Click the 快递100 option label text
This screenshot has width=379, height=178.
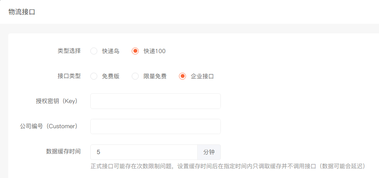tap(155, 51)
